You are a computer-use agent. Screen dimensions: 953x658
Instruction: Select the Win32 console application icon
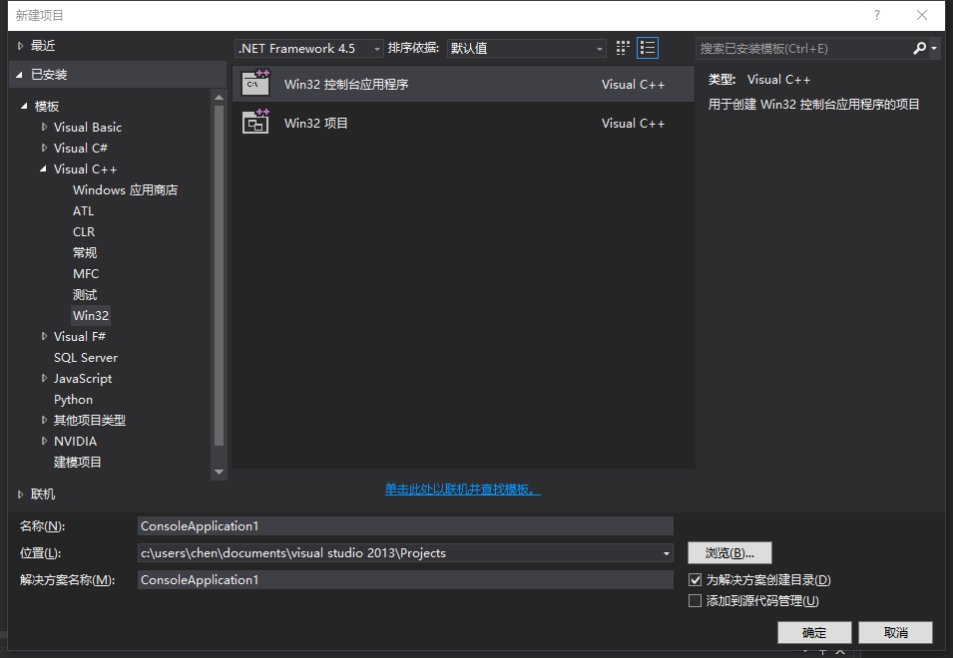click(x=255, y=83)
